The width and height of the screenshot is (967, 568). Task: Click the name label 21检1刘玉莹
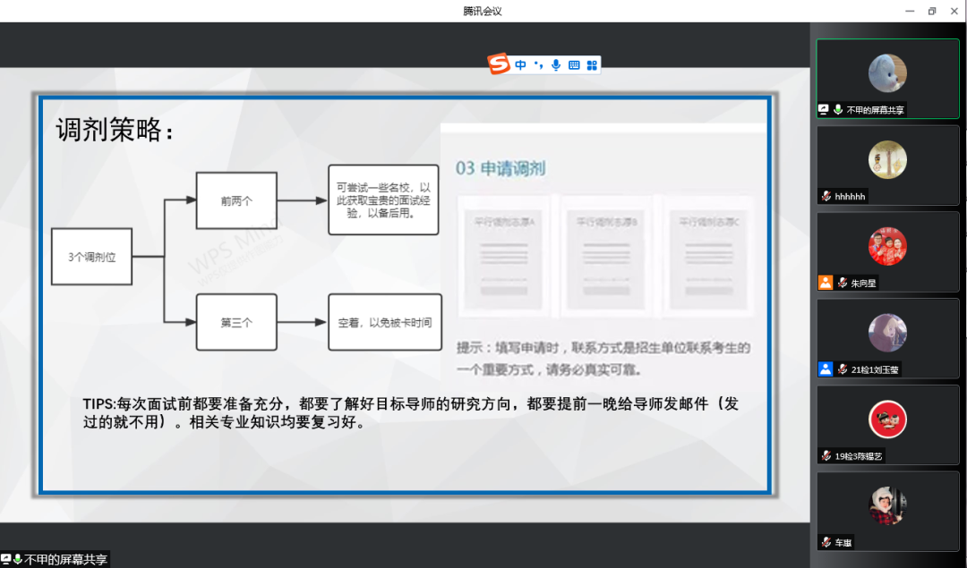[x=875, y=369]
